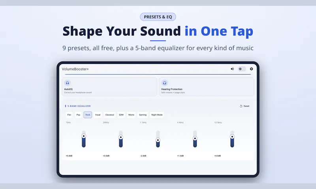
Task: Click the 75Hz frequency label
Action: tap(68, 122)
